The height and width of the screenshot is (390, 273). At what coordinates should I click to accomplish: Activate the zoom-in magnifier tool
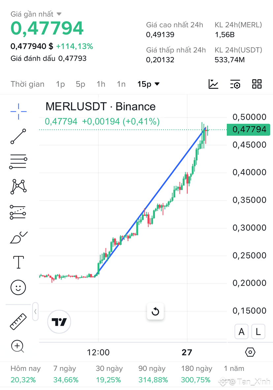(18, 346)
